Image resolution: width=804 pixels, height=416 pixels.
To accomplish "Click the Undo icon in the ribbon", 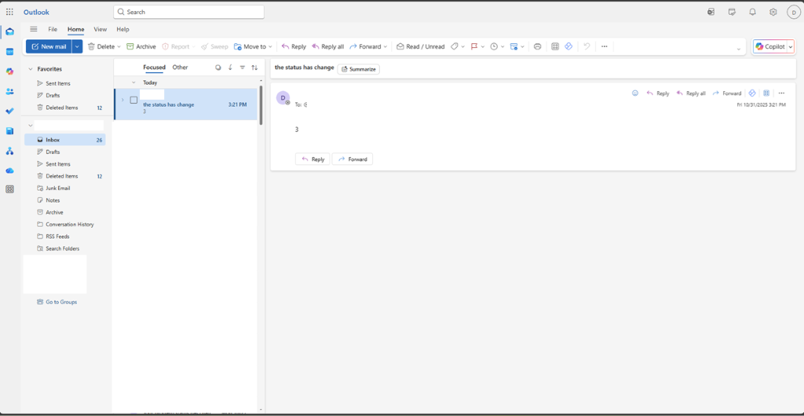I will (x=587, y=46).
